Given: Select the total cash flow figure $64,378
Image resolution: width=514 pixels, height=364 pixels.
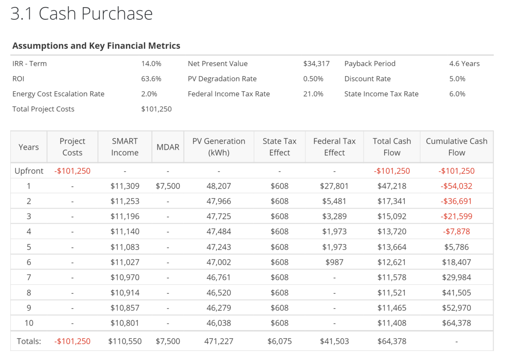Looking at the screenshot, I should pos(391,341).
